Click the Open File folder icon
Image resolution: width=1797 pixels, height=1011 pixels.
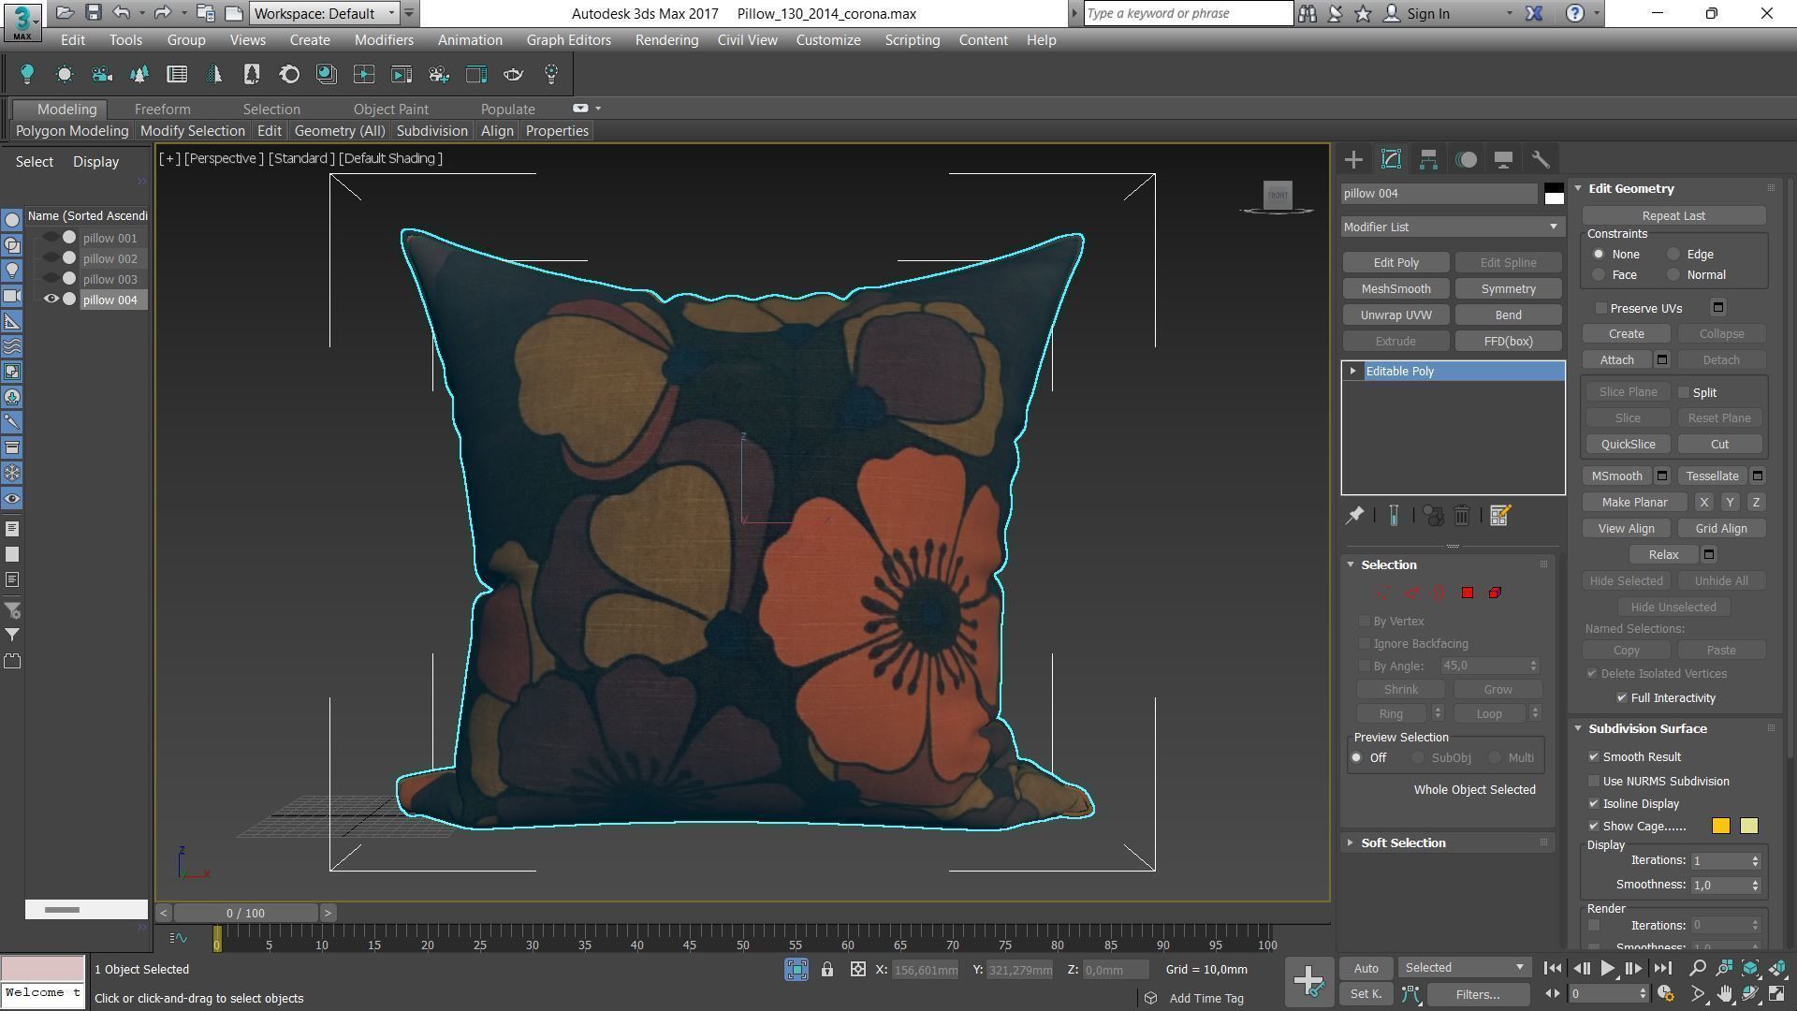65,13
